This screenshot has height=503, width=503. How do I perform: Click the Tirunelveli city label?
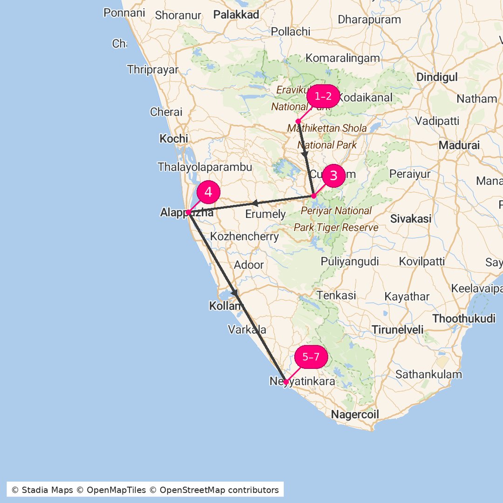tap(397, 329)
